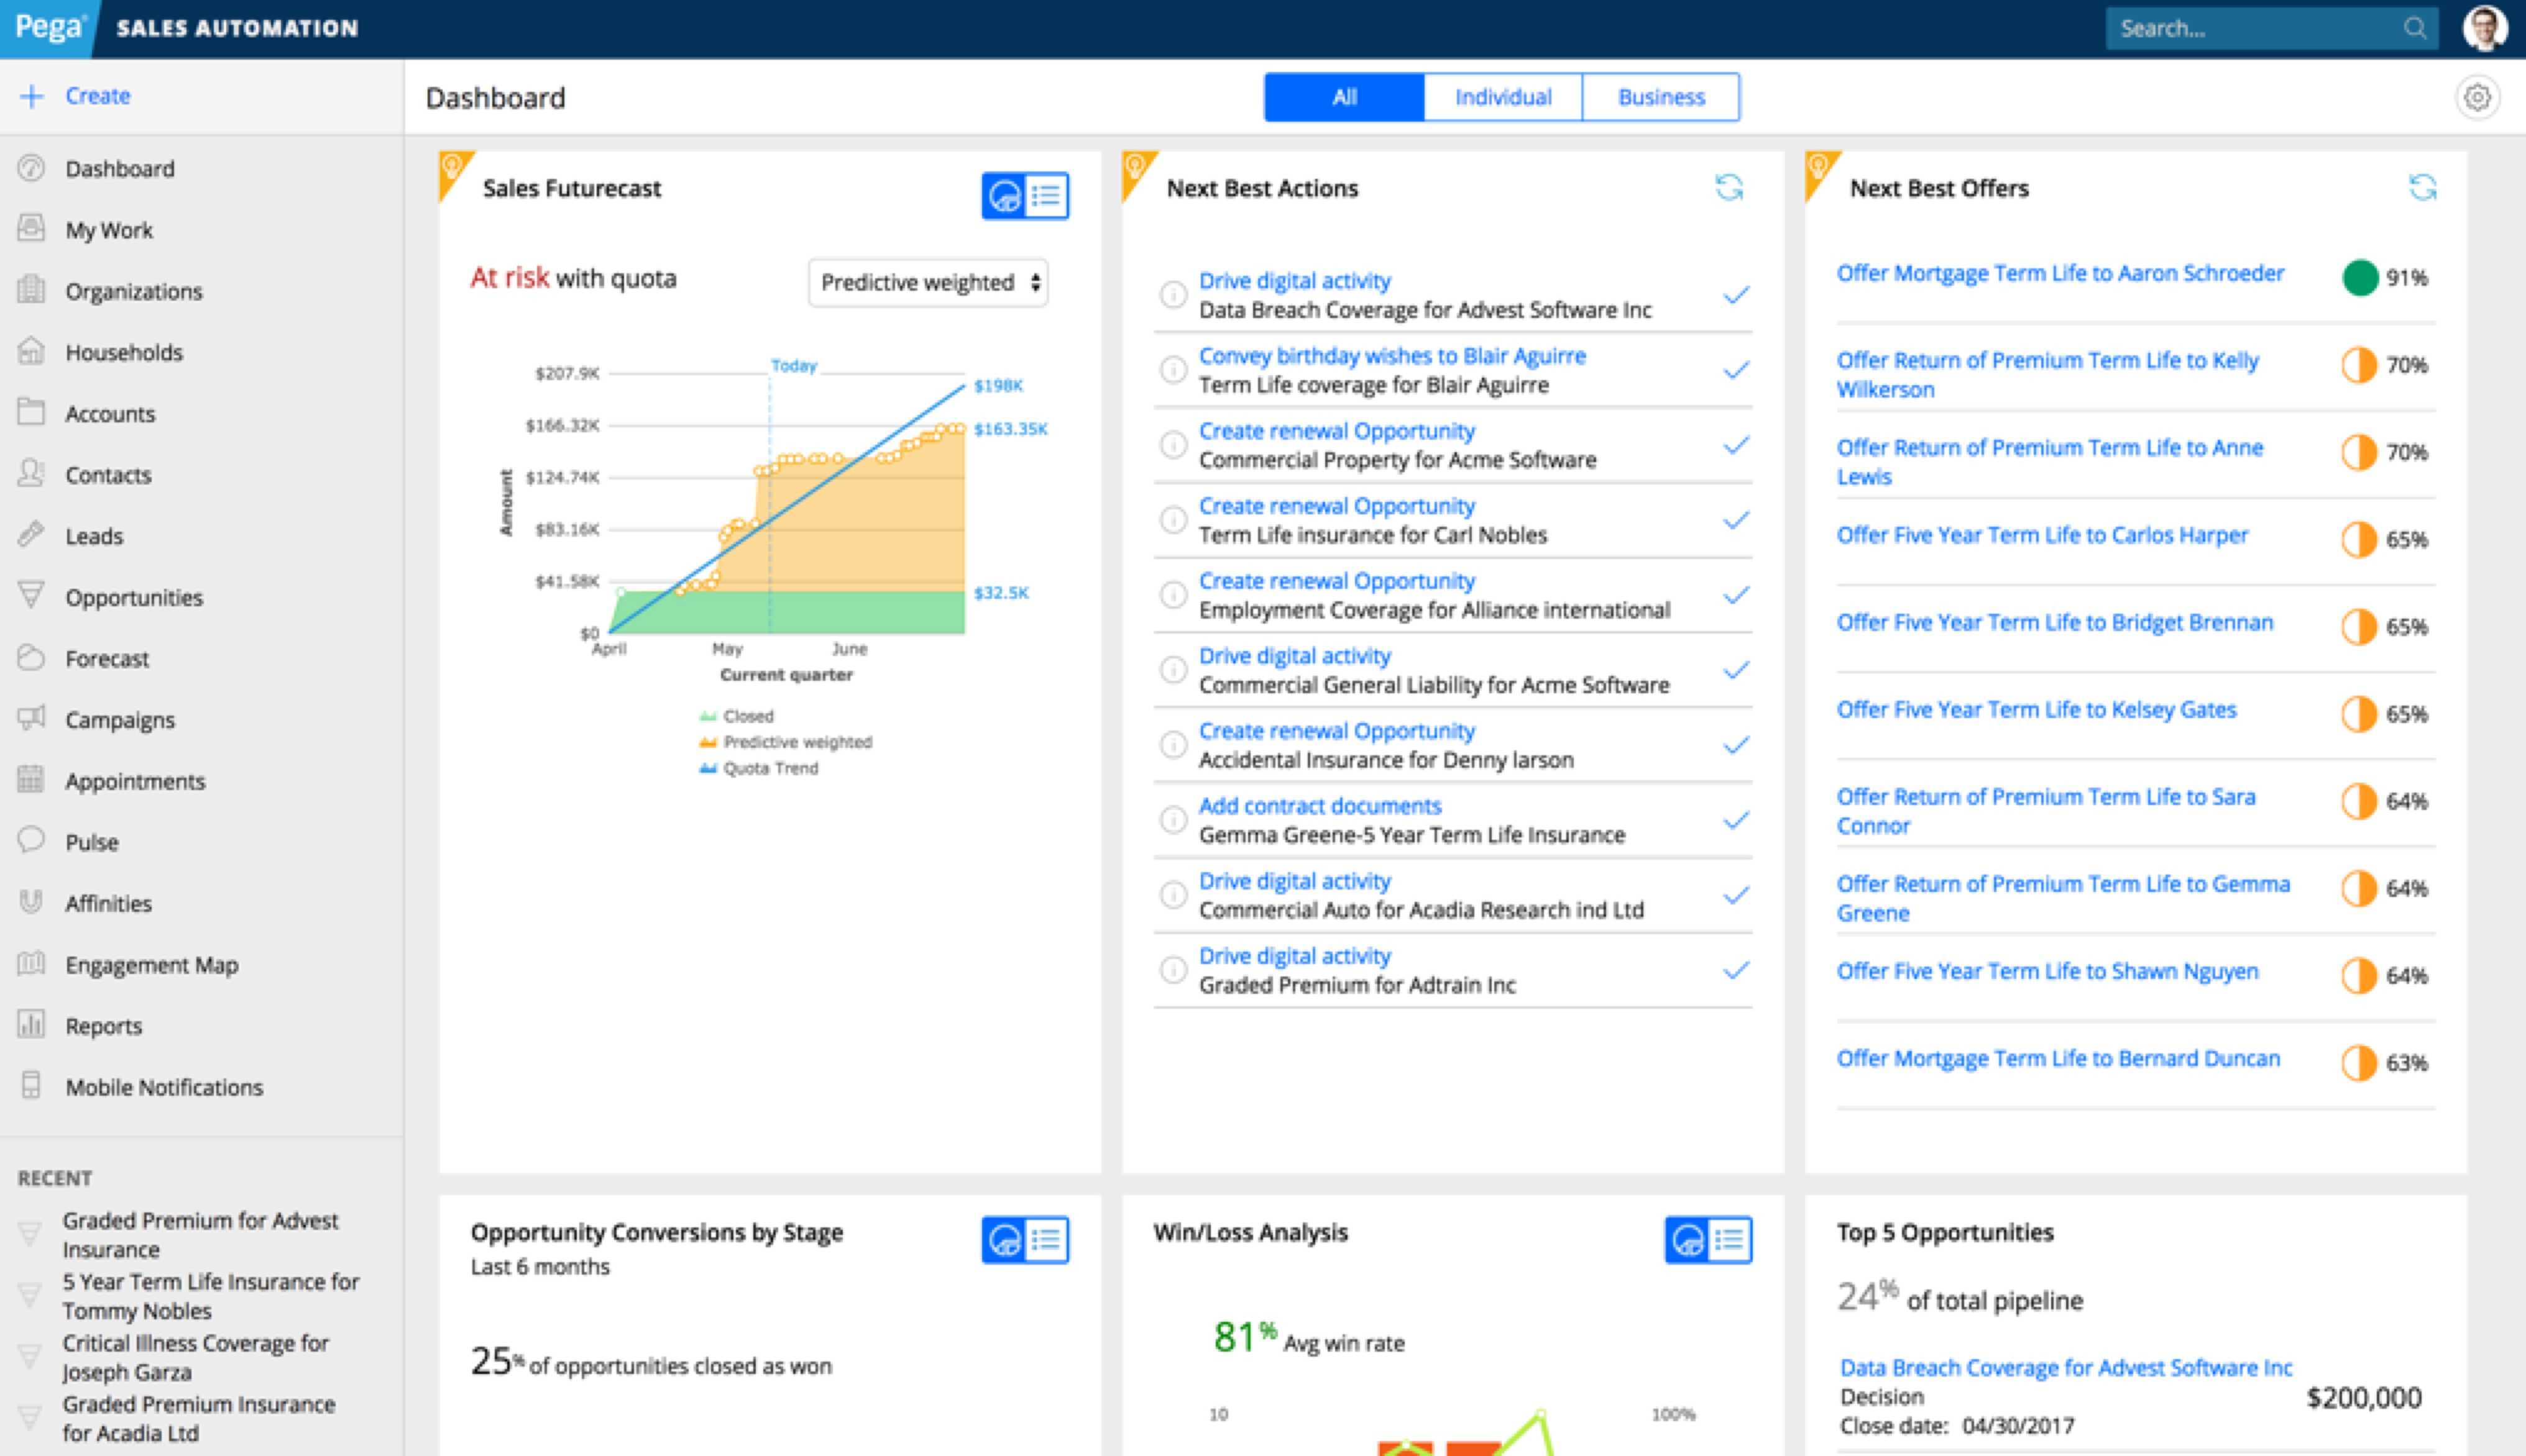
Task: Open info icon for Convey birthday wishes
Action: click(x=1172, y=370)
